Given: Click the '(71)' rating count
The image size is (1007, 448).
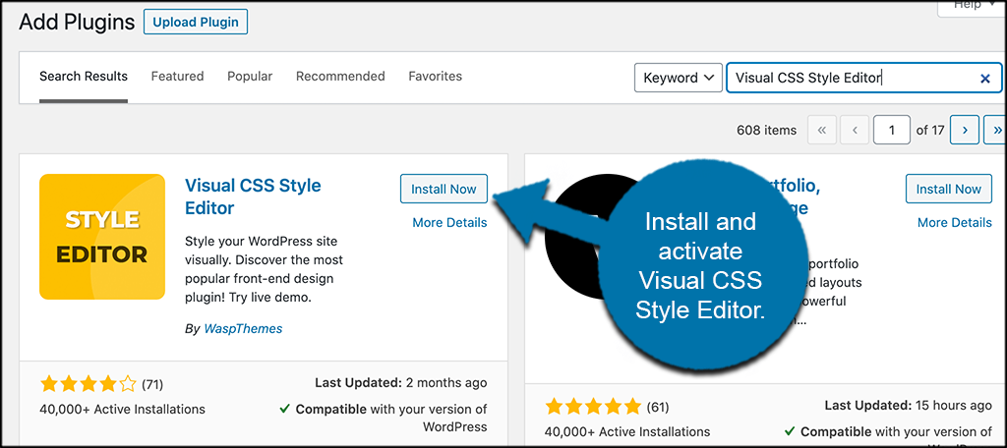Looking at the screenshot, I should [x=152, y=384].
